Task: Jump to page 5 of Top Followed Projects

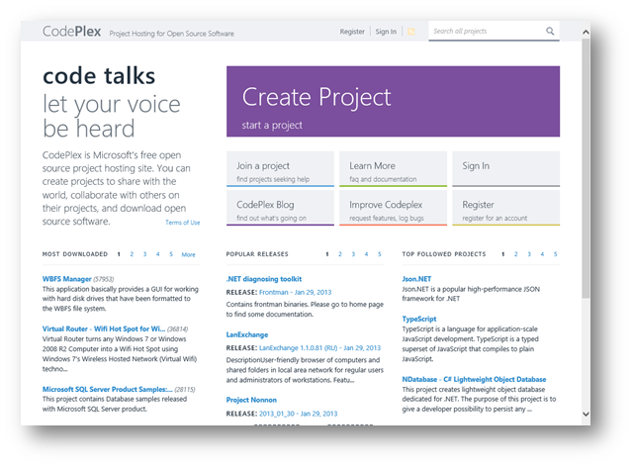Action: pos(554,254)
